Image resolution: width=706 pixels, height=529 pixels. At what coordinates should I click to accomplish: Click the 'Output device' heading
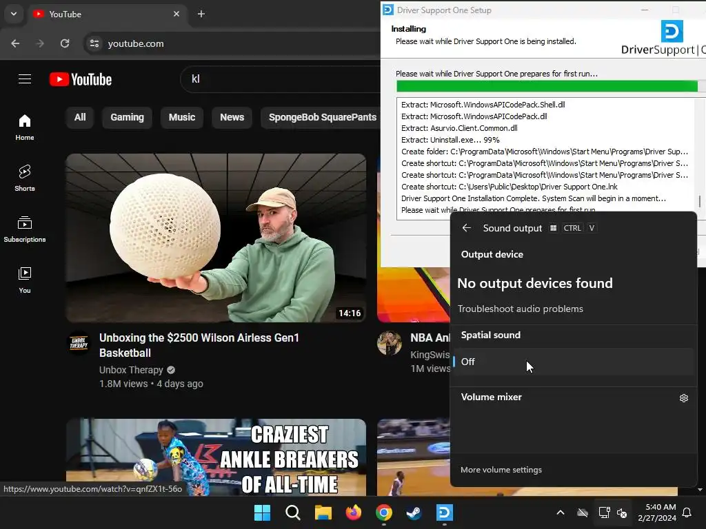[x=492, y=255]
